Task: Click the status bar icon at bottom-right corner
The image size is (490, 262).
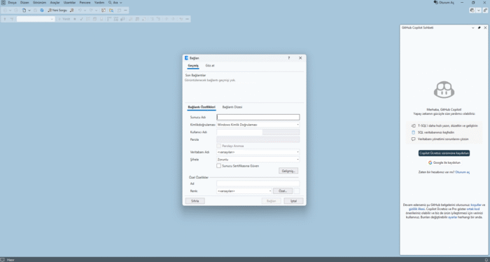Action: 486,260
